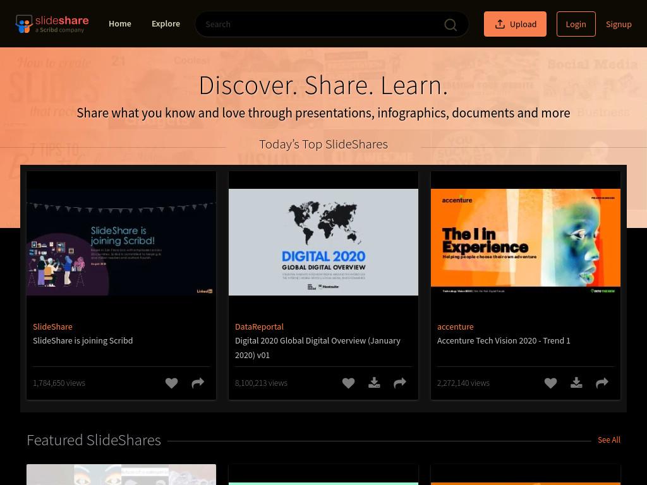The height and width of the screenshot is (485, 647).
Task: Open the Home nav item
Action: click(x=120, y=24)
